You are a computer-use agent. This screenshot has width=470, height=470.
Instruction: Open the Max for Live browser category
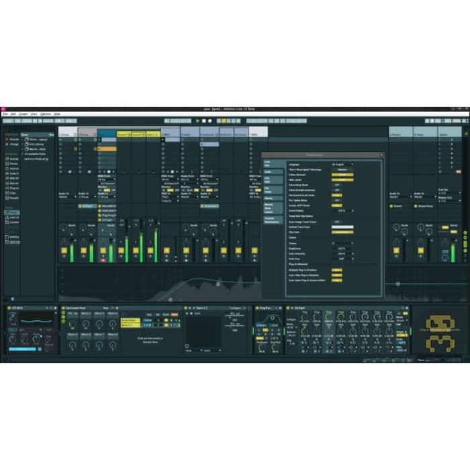(12, 183)
